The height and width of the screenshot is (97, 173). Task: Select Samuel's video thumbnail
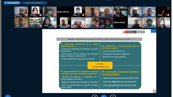(78, 22)
